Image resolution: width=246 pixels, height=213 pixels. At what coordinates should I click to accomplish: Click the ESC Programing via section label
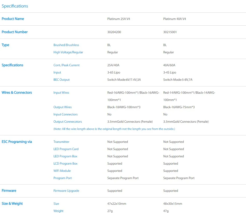[x=17, y=142]
